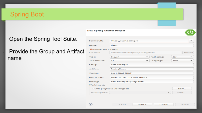
Task: Click the New Spring Starter Project title
Action: [x=106, y=31]
